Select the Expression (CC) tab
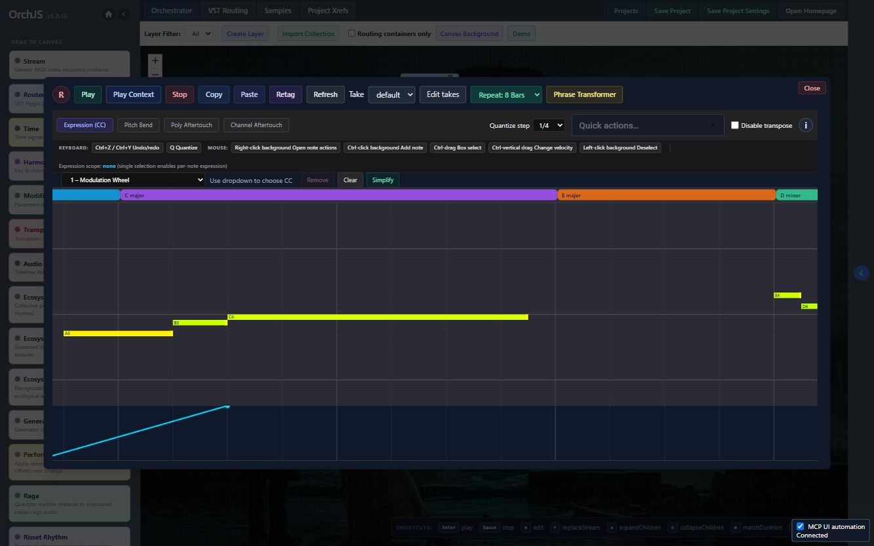Viewport: 874px width, 546px height. [x=85, y=125]
